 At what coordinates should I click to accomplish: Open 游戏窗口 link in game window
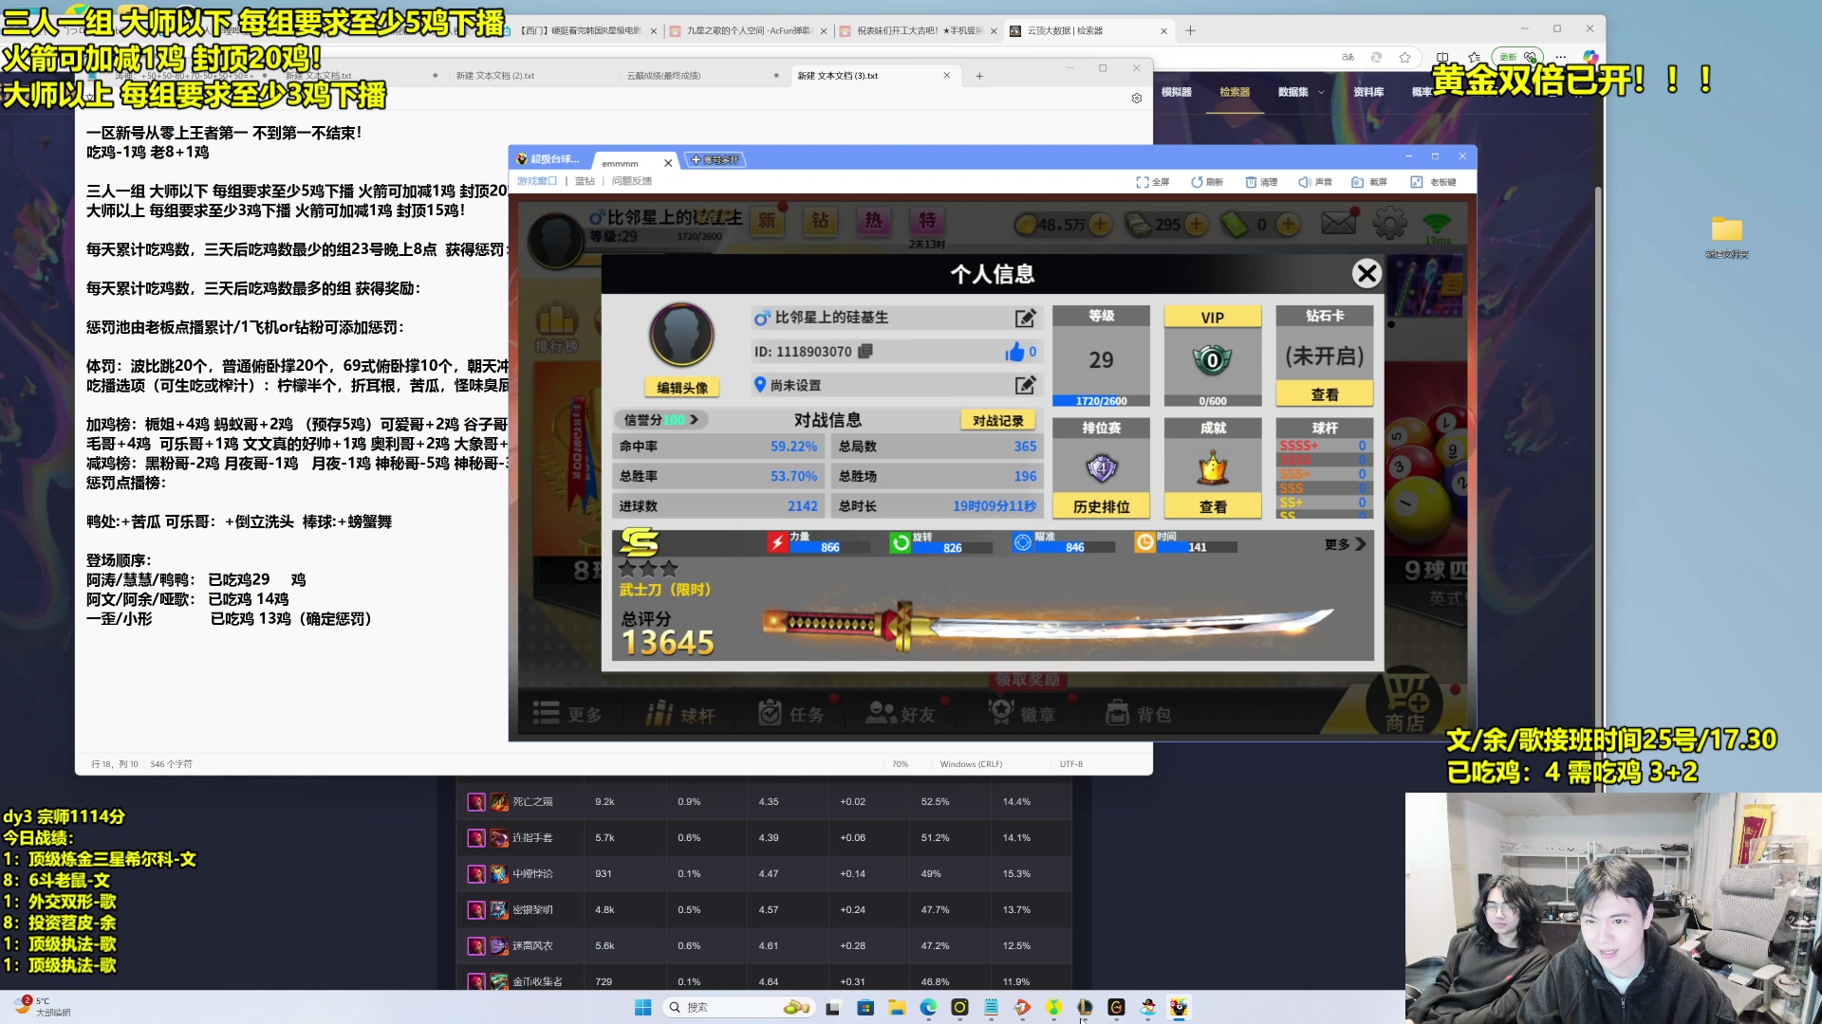point(537,181)
